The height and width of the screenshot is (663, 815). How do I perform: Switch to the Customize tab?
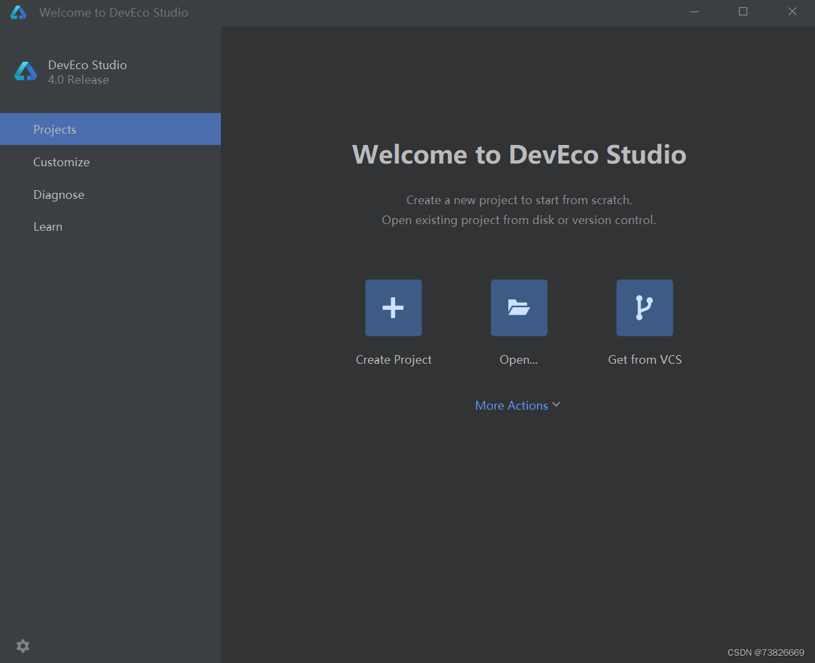tap(110, 162)
